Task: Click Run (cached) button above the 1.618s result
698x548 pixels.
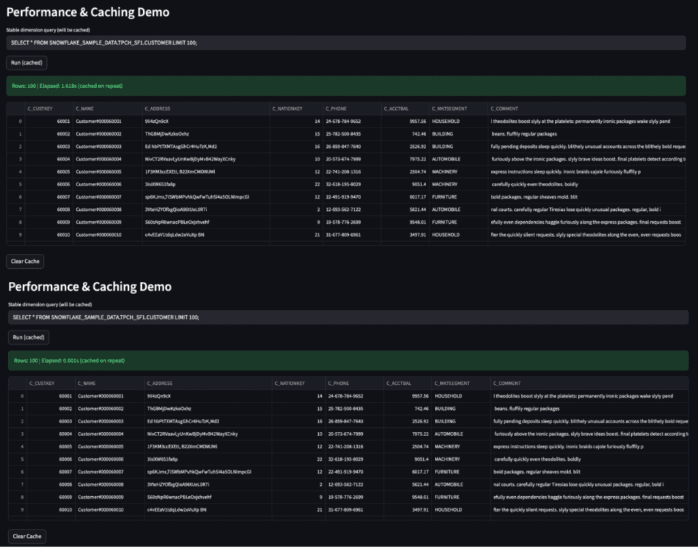Action: click(27, 63)
